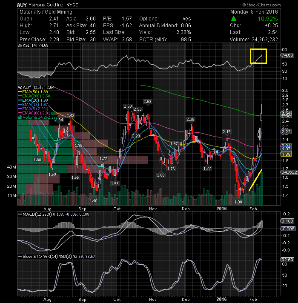This screenshot has height=303, width=298.
Task: Click the EPS value -1.62
Action: [x=126, y=26]
